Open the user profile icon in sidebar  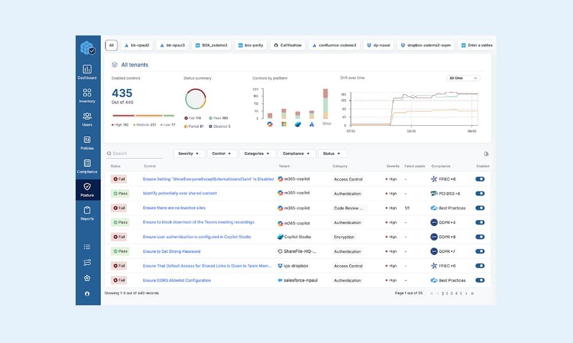point(87,293)
